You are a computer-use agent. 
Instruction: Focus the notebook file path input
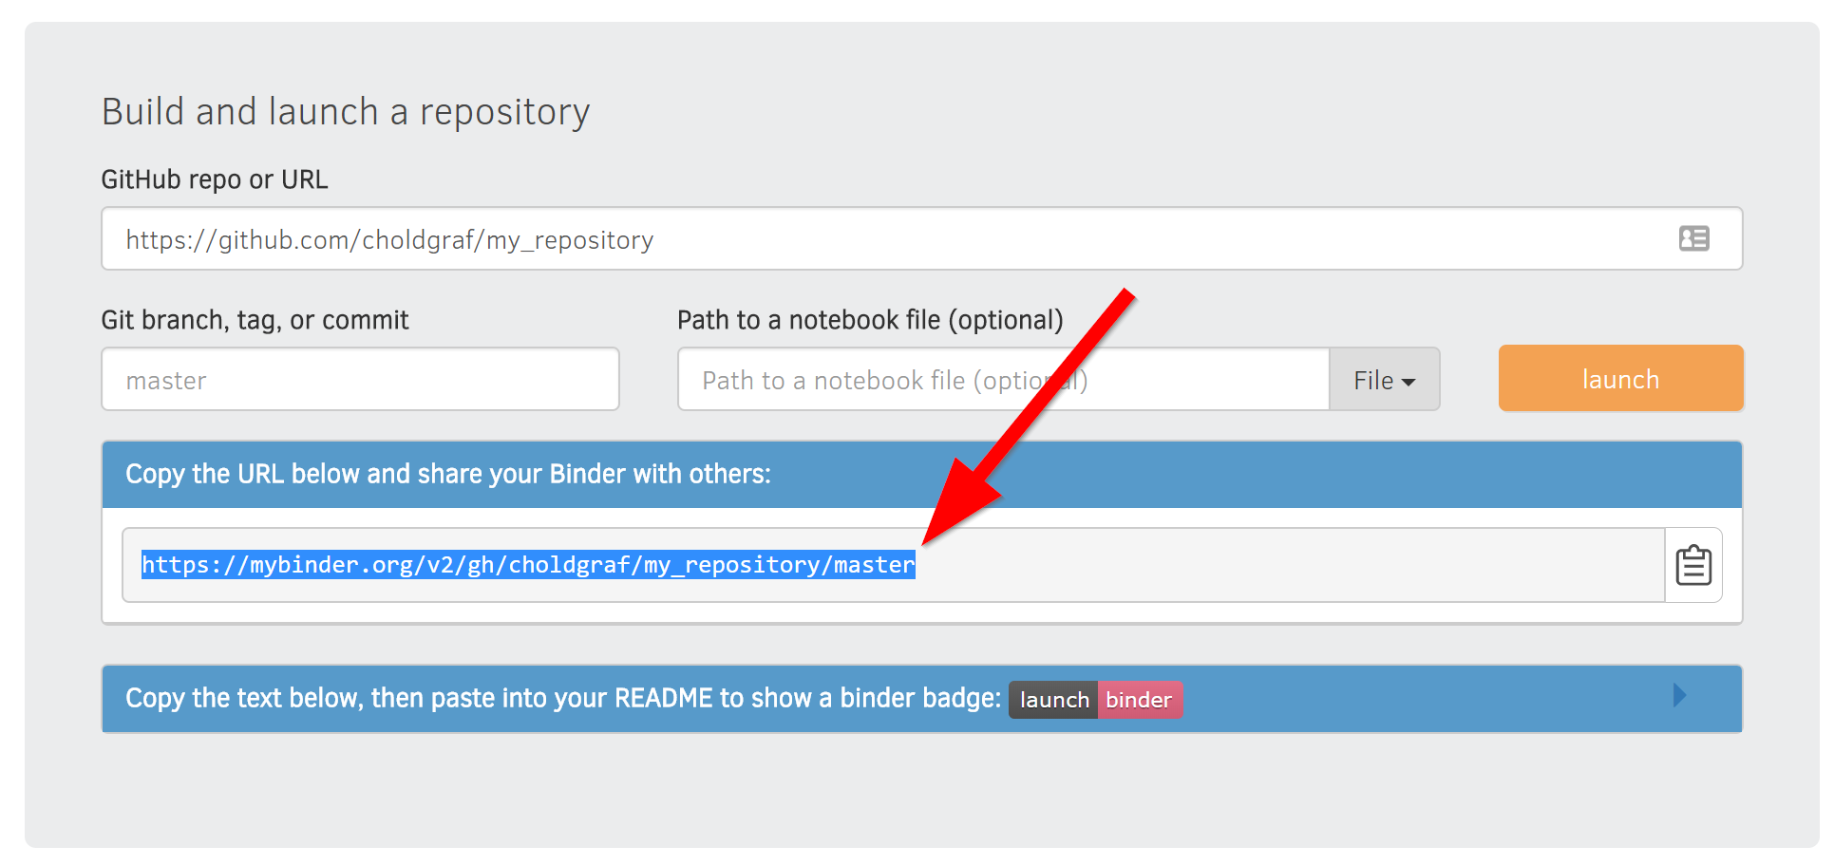click(x=1003, y=379)
